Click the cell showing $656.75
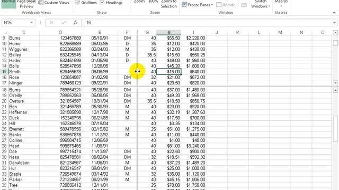 pos(193,101)
